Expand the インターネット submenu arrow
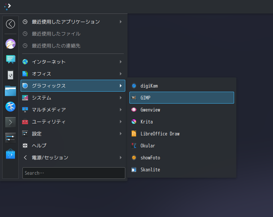The image size is (273, 217). point(121,62)
